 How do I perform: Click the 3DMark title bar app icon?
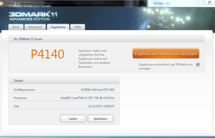[1, 3]
